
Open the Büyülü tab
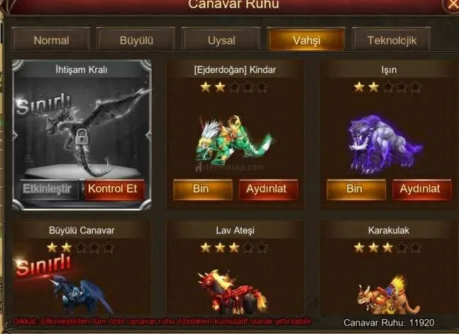pyautogui.click(x=136, y=40)
